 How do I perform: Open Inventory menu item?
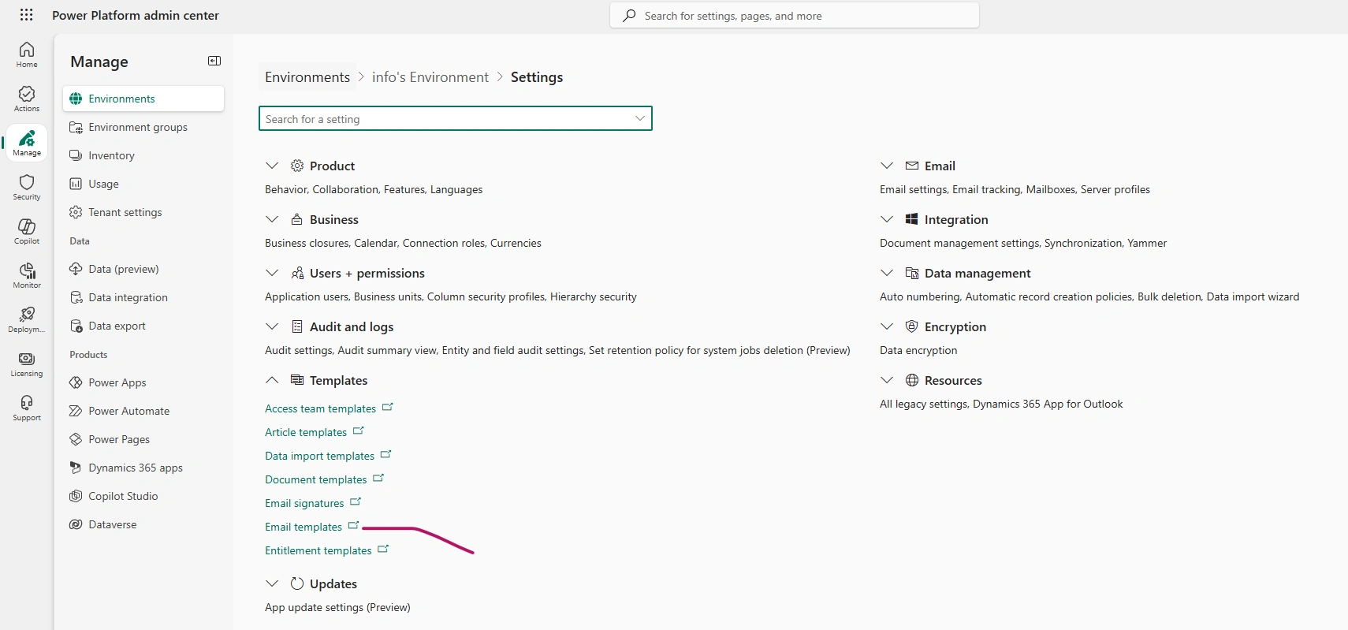click(x=143, y=155)
